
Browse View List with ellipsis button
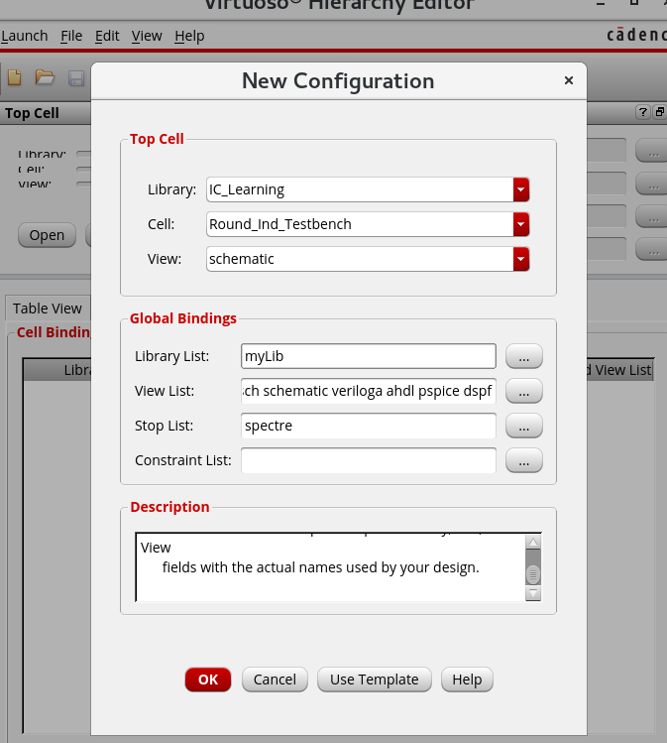click(523, 391)
